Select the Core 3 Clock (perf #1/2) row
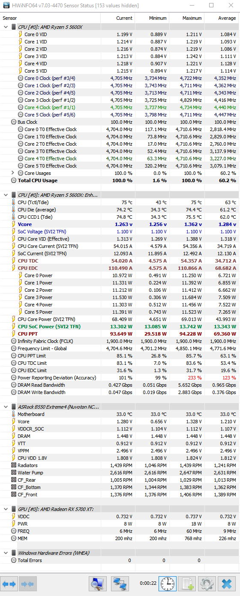 click(x=119, y=100)
